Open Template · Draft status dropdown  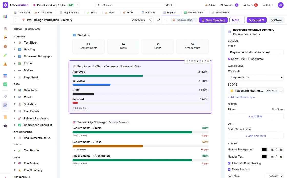(184, 20)
